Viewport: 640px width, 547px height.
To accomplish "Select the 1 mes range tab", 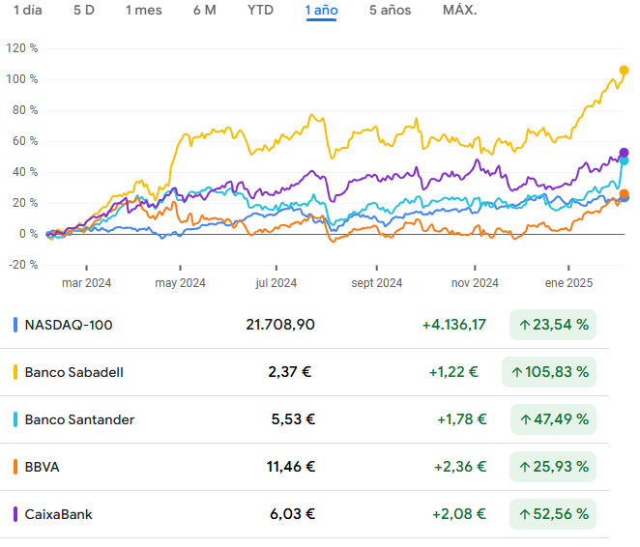I will tap(143, 11).
